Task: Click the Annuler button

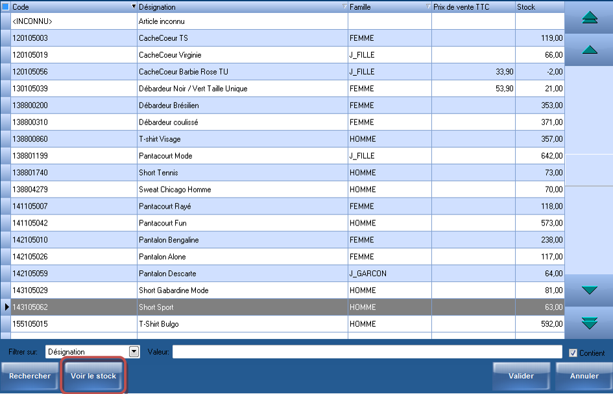Action: pos(584,376)
